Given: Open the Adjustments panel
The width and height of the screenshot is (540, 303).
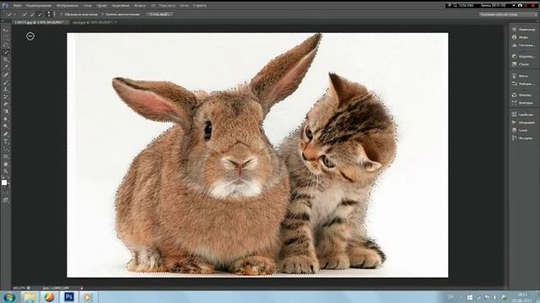Looking at the screenshot, I should pyautogui.click(x=523, y=56).
